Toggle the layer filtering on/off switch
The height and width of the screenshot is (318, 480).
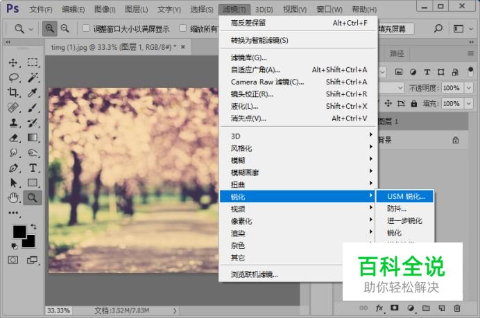[470, 71]
